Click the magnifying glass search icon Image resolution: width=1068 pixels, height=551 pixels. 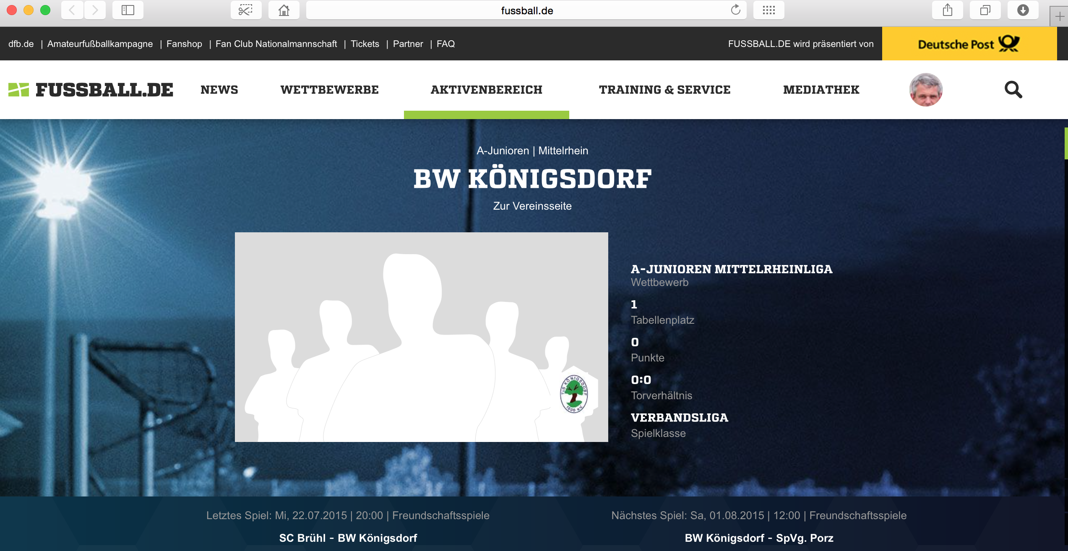(1013, 90)
